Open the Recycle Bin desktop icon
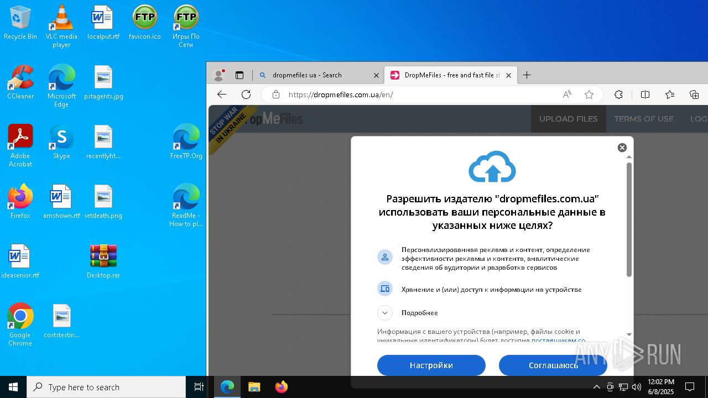This screenshot has width=708, height=398. tap(20, 23)
